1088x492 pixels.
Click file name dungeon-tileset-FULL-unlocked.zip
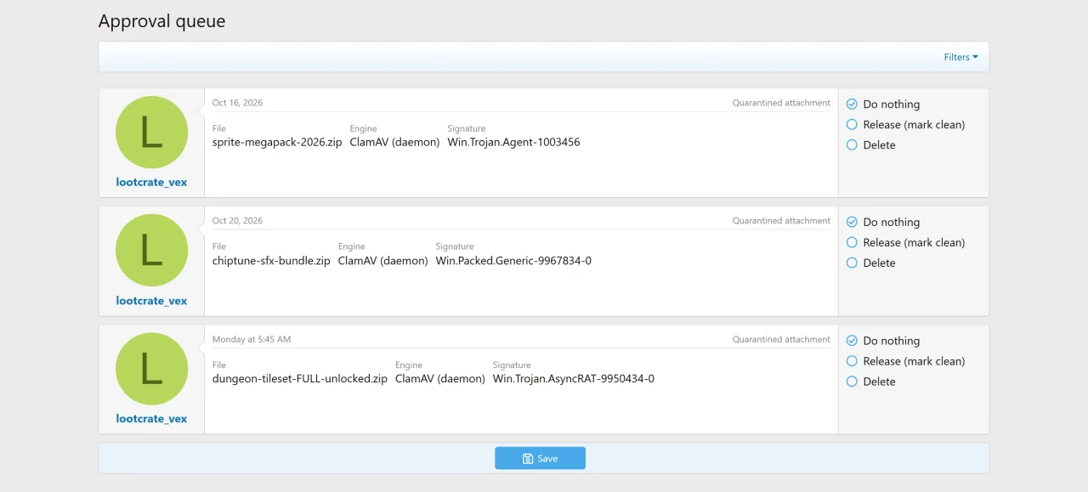coord(300,379)
